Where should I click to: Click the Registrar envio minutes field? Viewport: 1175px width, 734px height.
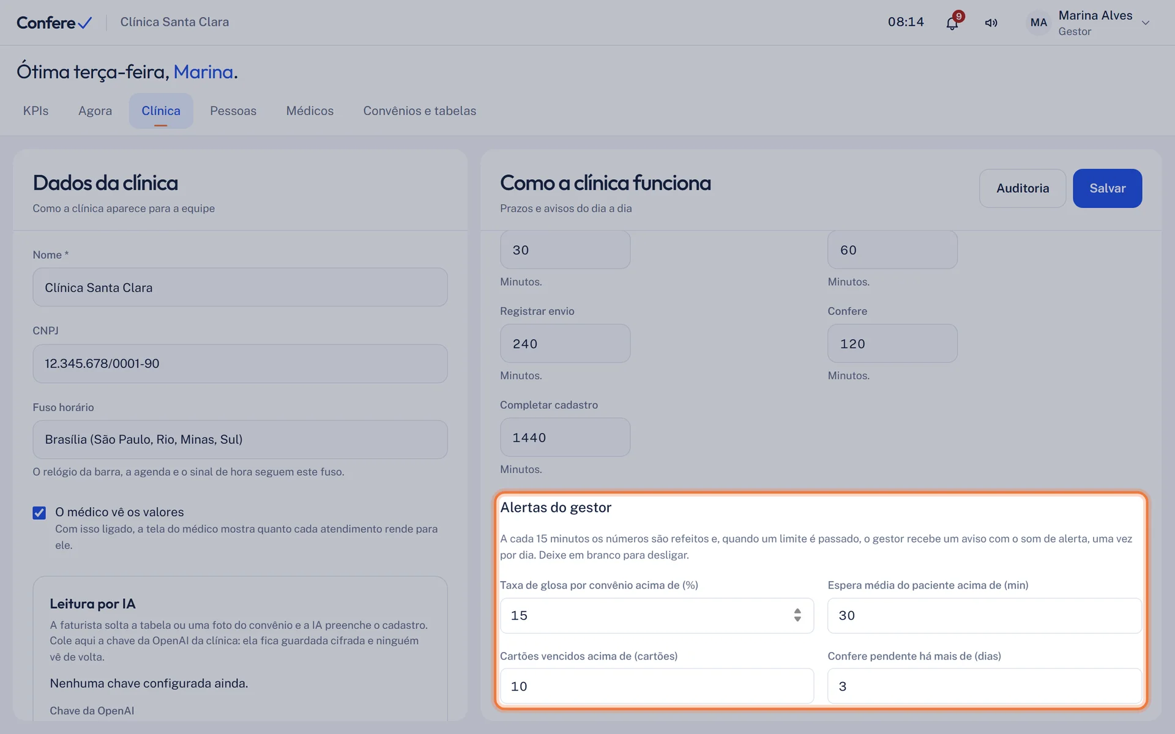[565, 344]
